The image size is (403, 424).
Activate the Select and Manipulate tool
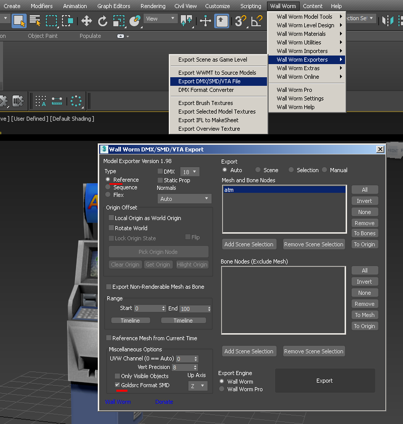click(x=206, y=21)
